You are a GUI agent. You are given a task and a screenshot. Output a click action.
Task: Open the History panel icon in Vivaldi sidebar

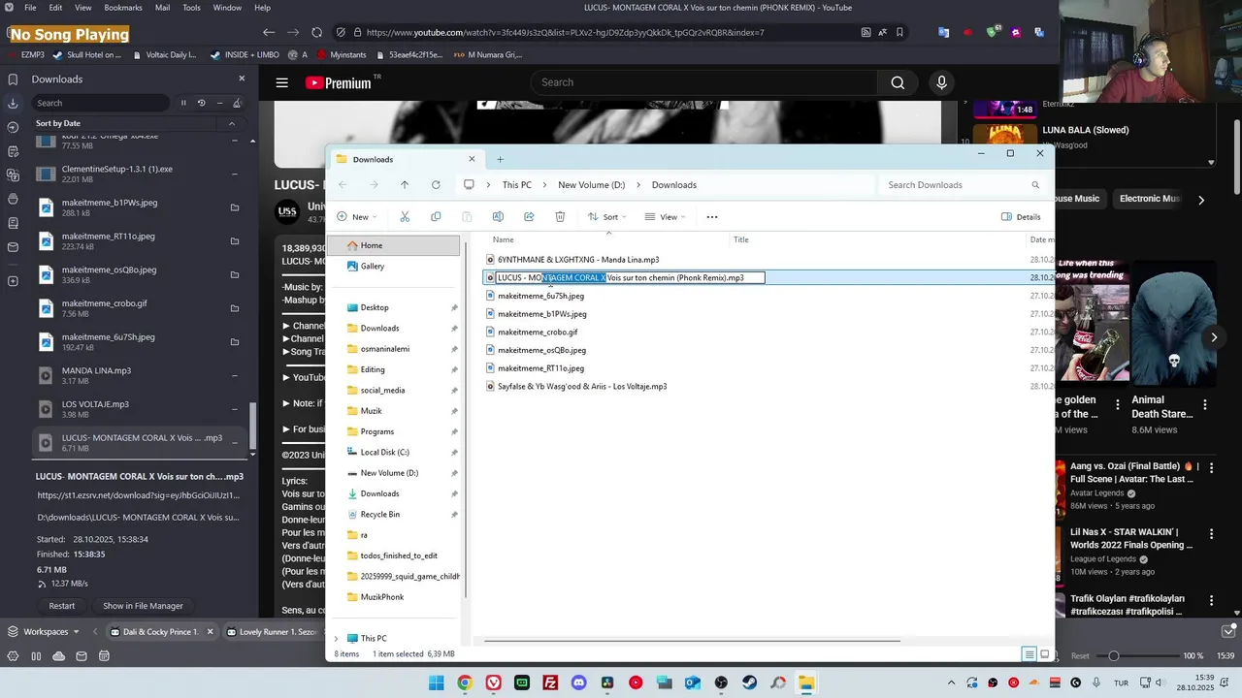[13, 127]
